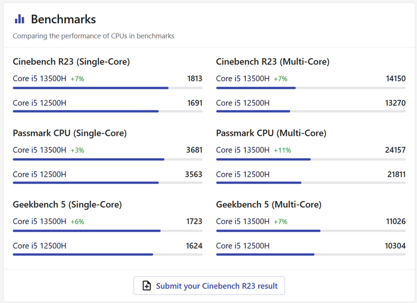This screenshot has height=303, width=417.
Task: Click the Cinebench R23 (Multi-Core) heading
Action: pos(273,62)
